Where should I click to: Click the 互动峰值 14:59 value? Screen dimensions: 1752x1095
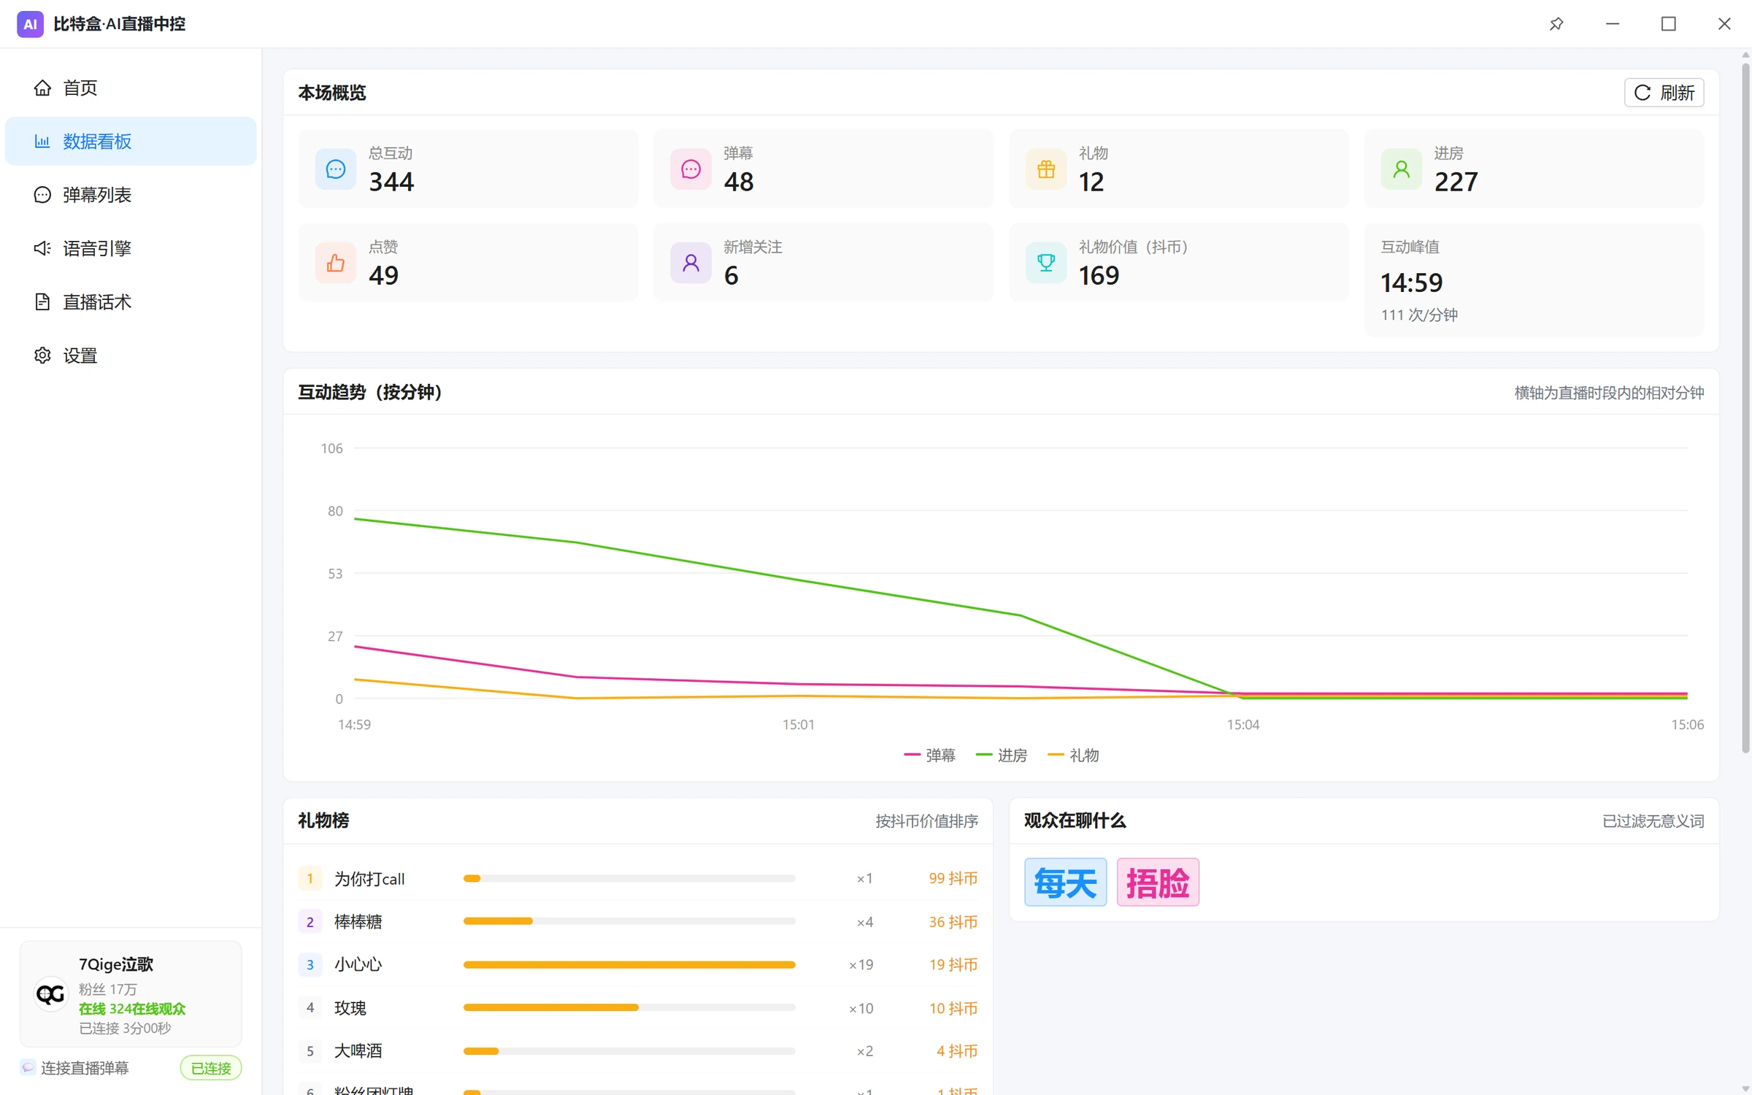pyautogui.click(x=1411, y=283)
